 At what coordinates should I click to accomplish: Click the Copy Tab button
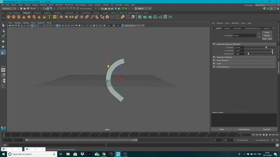(x=266, y=130)
